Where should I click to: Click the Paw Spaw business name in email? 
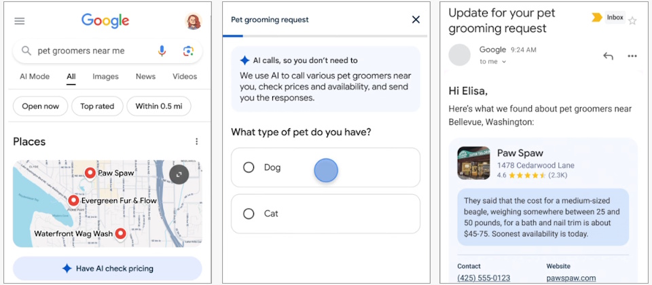[520, 153]
